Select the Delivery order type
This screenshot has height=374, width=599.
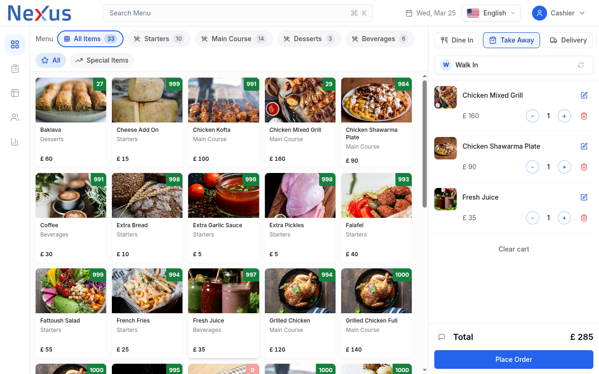[x=568, y=40]
